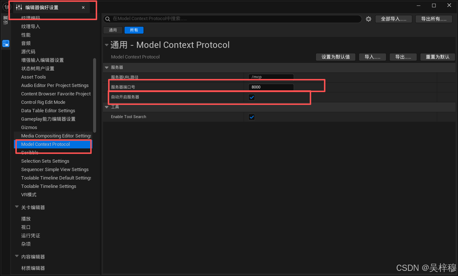Open Audio Editor Per Project Settings
458x276 pixels.
click(55, 85)
